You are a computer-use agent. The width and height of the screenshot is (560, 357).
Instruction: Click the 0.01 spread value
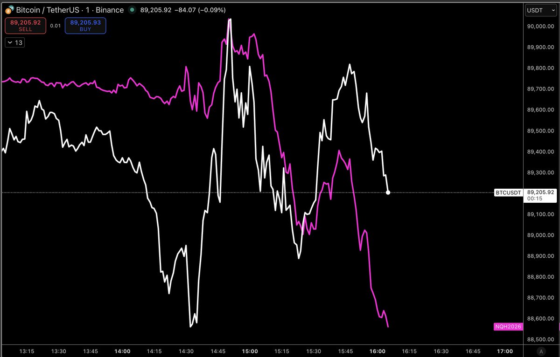point(56,26)
